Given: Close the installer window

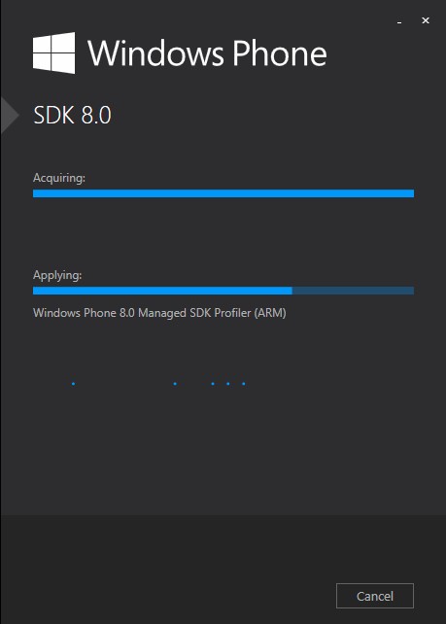Looking at the screenshot, I should 426,20.
